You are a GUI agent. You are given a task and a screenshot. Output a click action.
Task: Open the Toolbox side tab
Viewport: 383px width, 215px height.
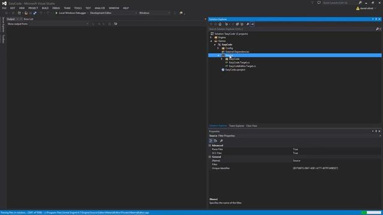click(3, 39)
